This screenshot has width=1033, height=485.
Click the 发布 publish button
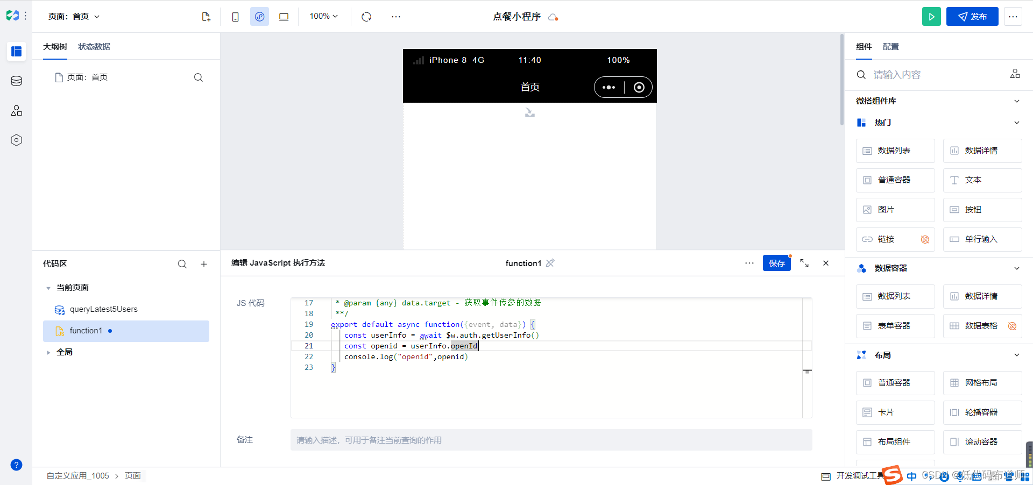click(x=972, y=17)
